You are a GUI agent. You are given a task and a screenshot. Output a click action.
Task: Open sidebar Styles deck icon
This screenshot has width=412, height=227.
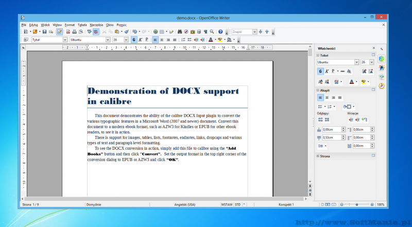[x=382, y=68]
